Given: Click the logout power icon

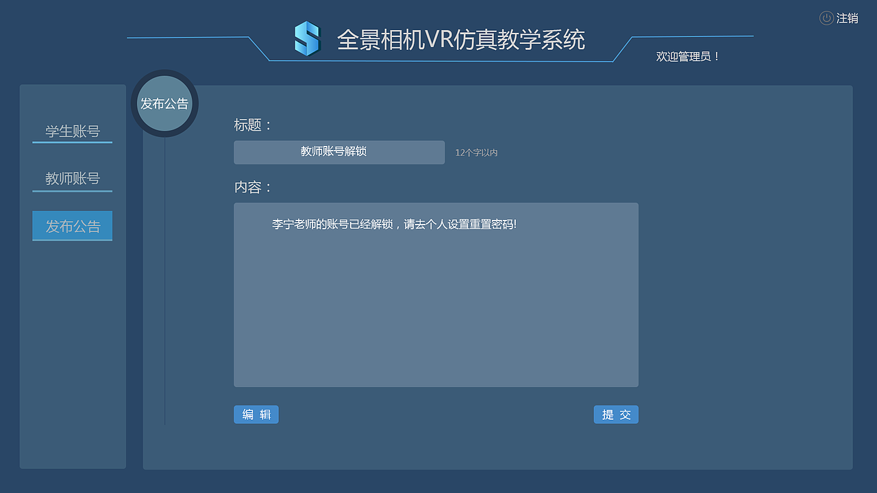Looking at the screenshot, I should pos(826,18).
